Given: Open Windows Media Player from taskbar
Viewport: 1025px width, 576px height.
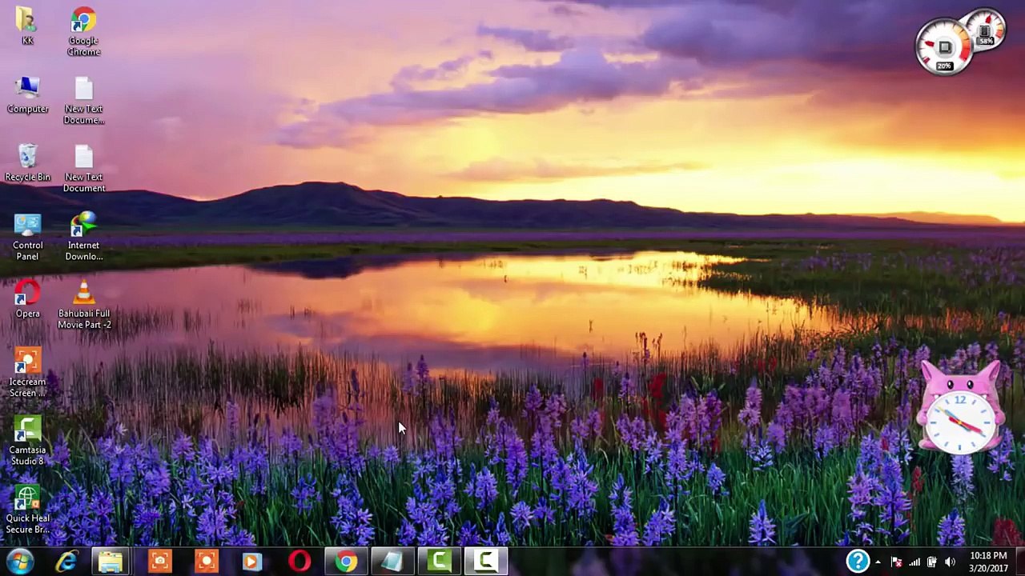Looking at the screenshot, I should point(251,562).
